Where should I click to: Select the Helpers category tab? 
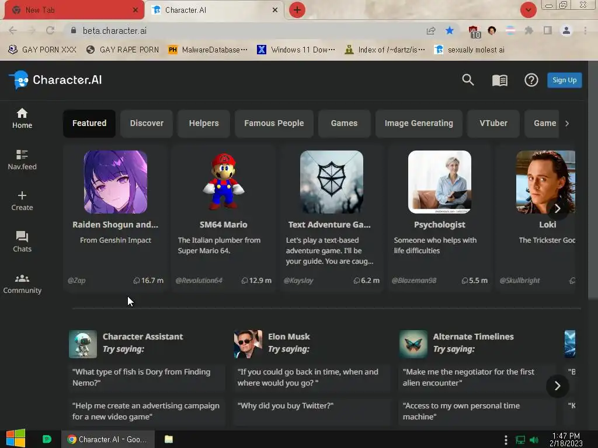click(204, 124)
